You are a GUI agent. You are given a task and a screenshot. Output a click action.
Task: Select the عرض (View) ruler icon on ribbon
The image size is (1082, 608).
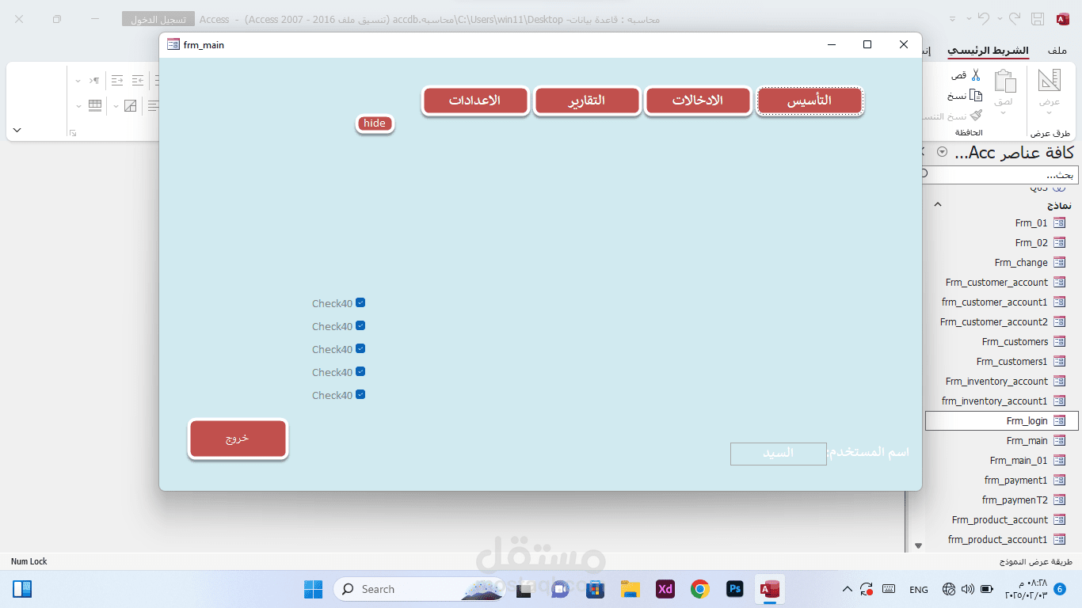coord(1049,80)
